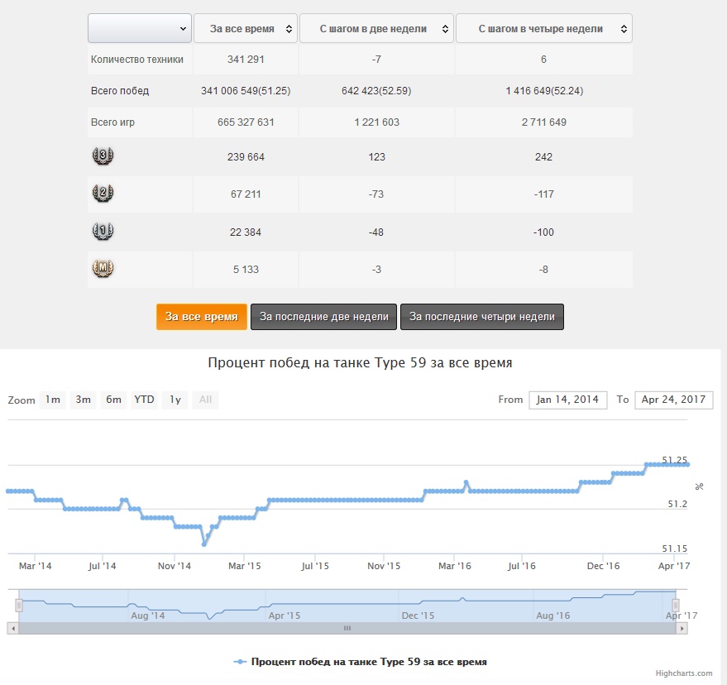Switch to 'За последние две недели' tab
Image resolution: width=727 pixels, height=685 pixels.
[x=323, y=317]
